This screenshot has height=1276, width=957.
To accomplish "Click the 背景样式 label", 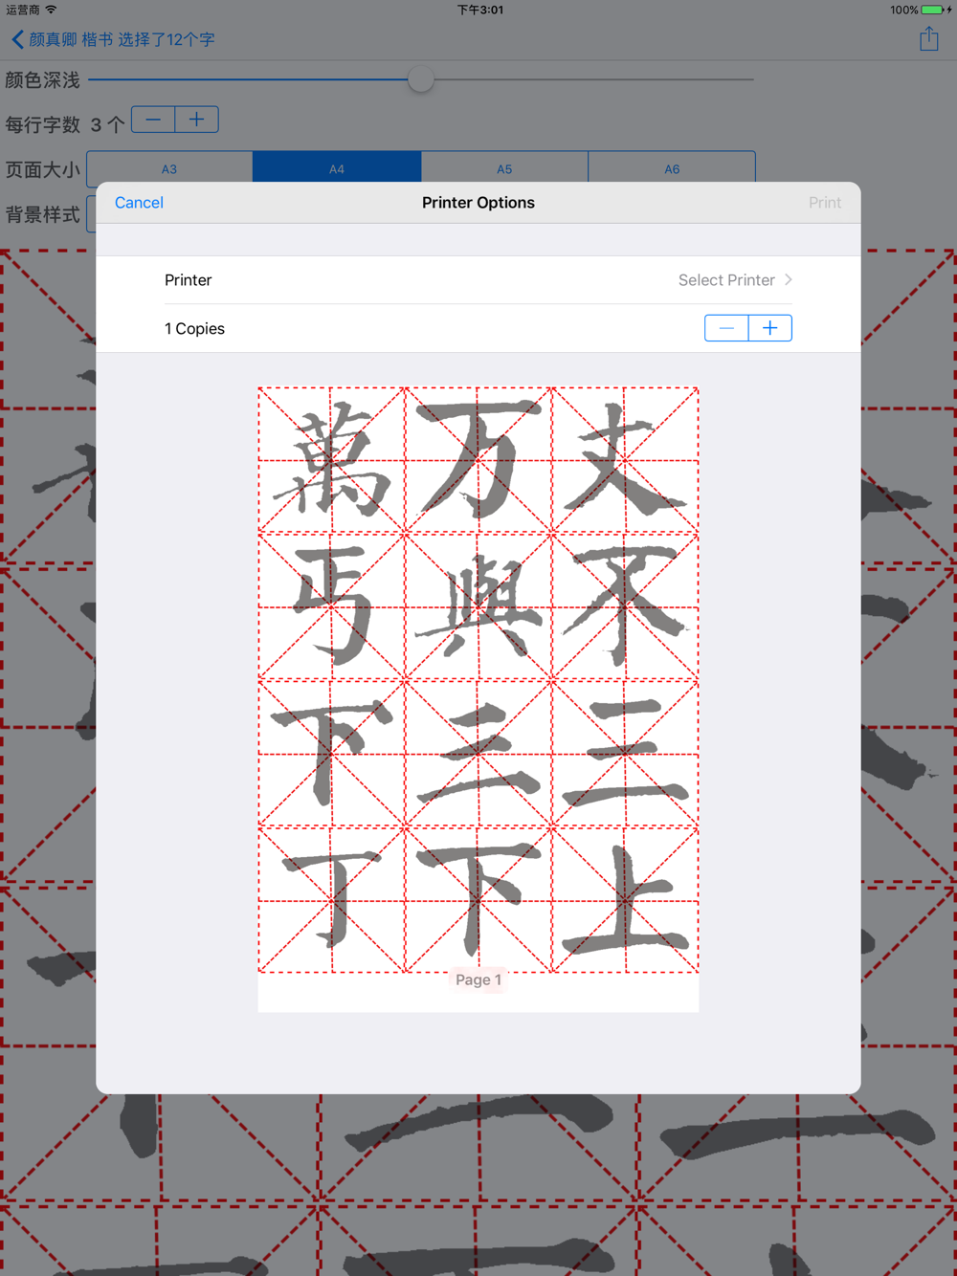I will coord(42,214).
